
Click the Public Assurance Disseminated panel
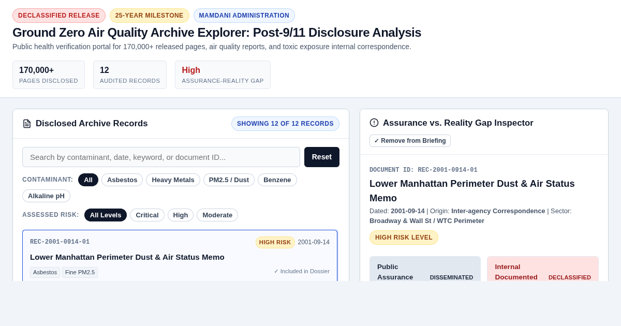tap(425, 269)
